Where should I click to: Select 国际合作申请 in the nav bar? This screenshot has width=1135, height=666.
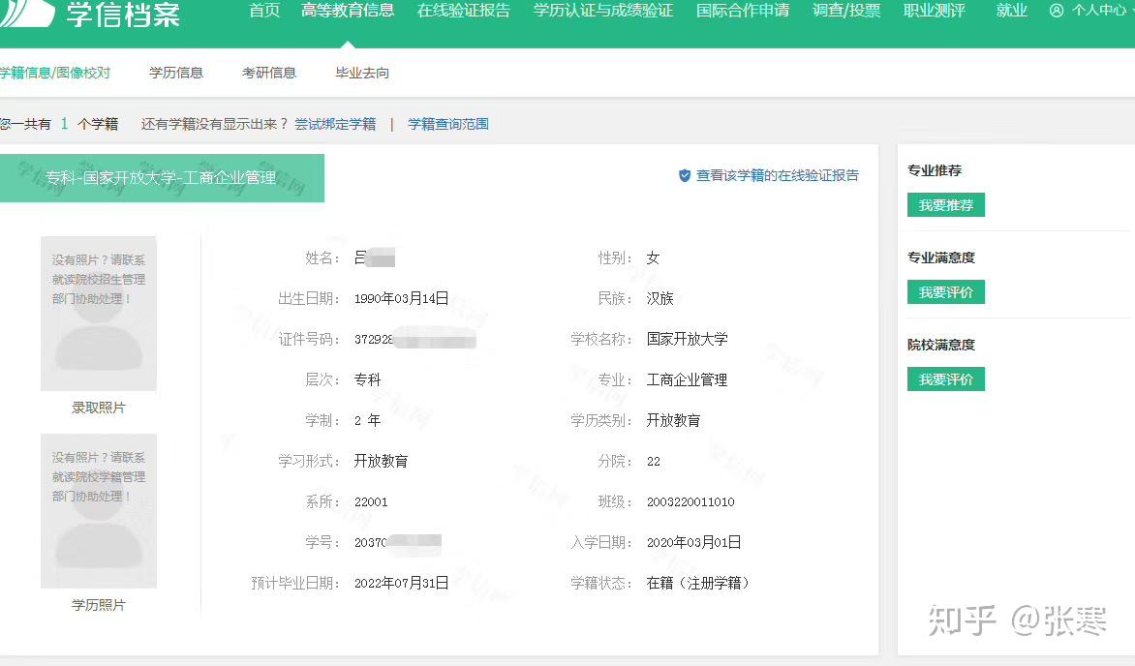[x=743, y=10]
